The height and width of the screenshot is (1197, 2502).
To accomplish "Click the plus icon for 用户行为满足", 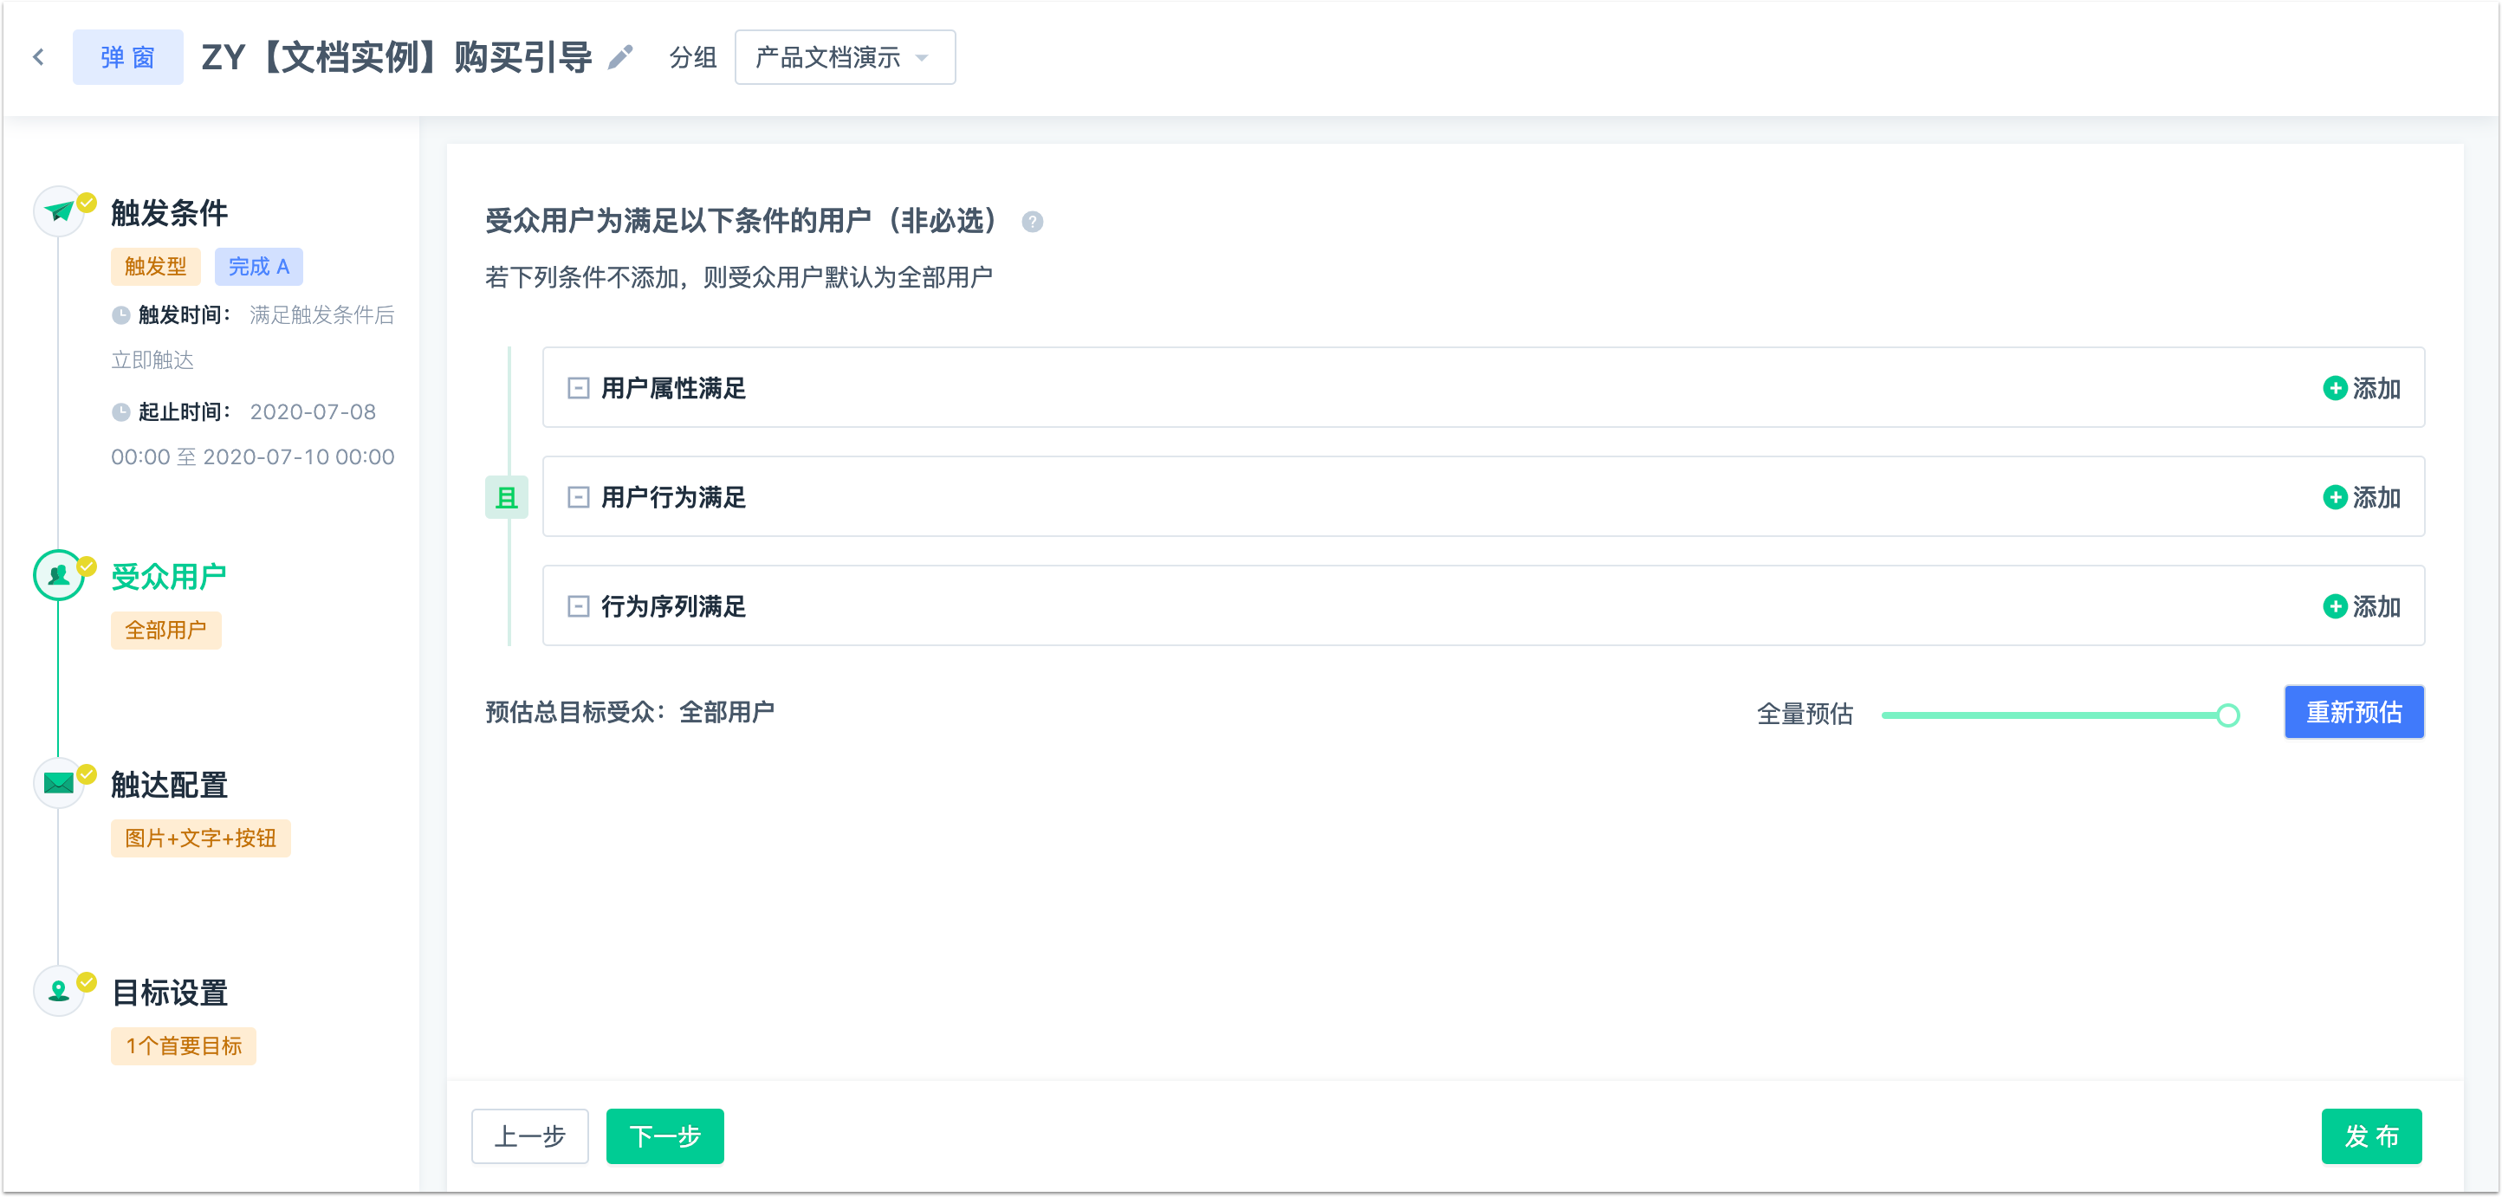I will pyautogui.click(x=2335, y=497).
